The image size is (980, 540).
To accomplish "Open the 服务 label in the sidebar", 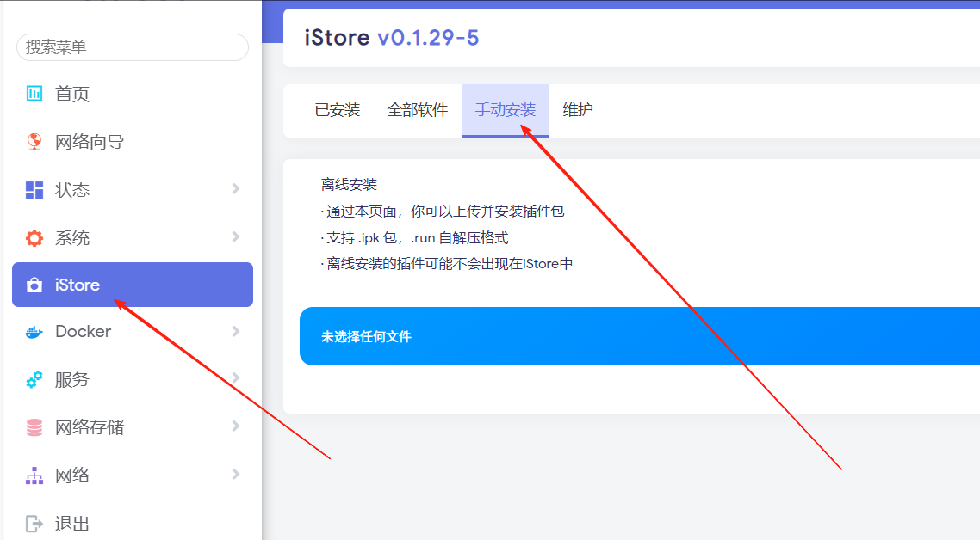I will click(x=71, y=379).
